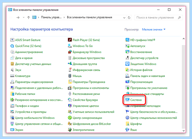Screen dimensions: 192x139
Task: Open the Администрирование gear icon
Action: point(12,52)
